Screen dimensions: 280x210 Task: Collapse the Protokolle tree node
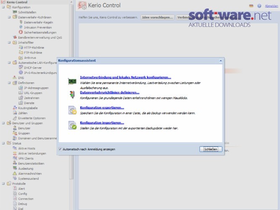[x=3, y=184]
